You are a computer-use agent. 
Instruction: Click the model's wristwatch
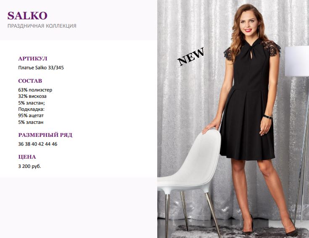pyautogui.click(x=268, y=116)
